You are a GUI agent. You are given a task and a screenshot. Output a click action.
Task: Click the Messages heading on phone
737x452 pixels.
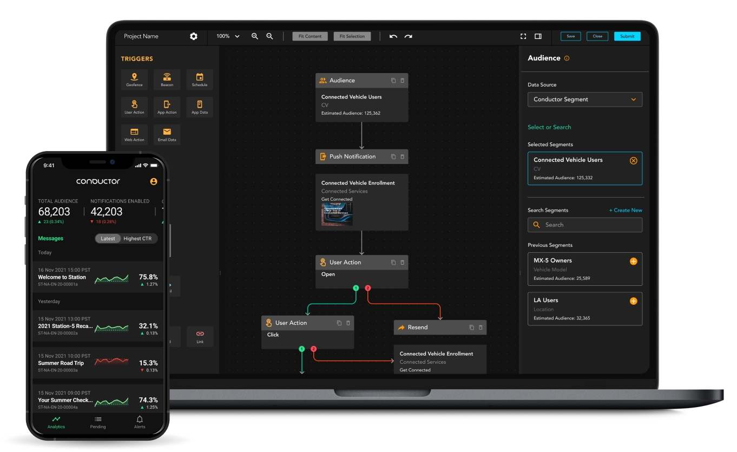point(51,238)
